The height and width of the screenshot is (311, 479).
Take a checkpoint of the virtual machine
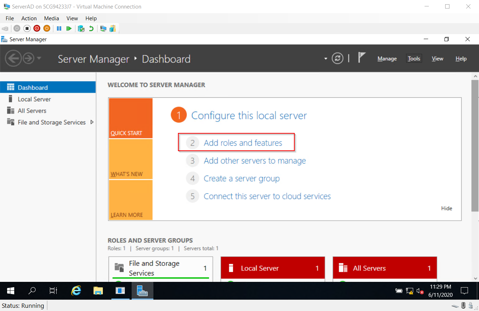[x=81, y=28]
